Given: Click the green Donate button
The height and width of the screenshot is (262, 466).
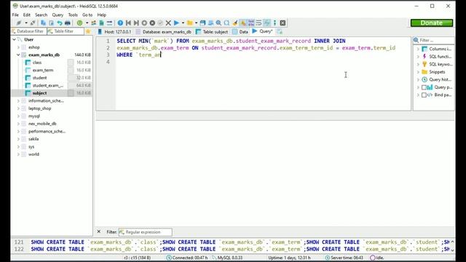Looking at the screenshot, I should click(x=432, y=23).
